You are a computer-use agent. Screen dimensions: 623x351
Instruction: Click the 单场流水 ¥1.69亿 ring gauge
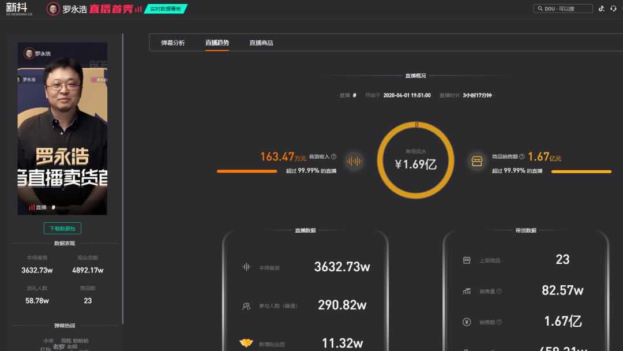coord(415,160)
